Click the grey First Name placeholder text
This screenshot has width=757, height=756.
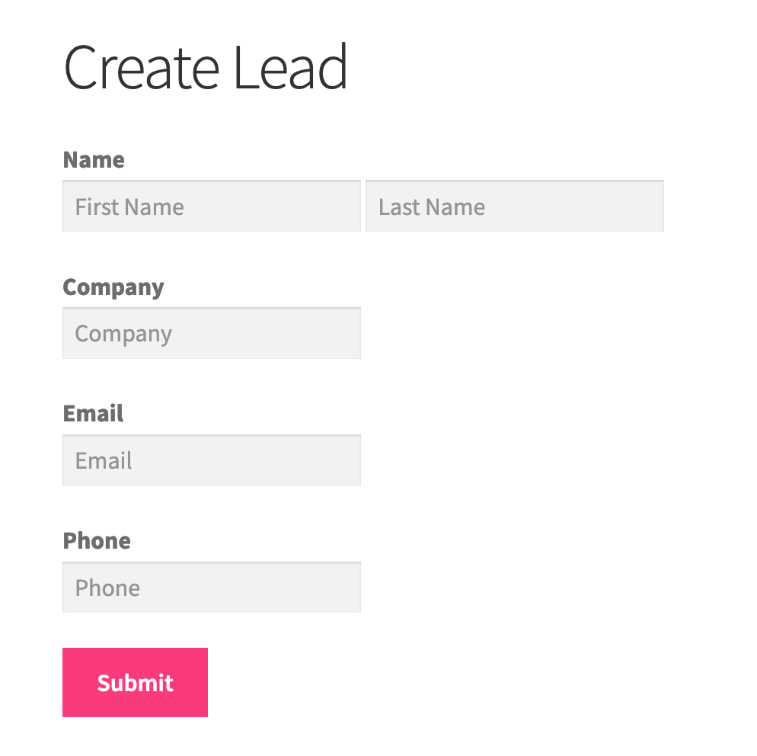point(129,207)
